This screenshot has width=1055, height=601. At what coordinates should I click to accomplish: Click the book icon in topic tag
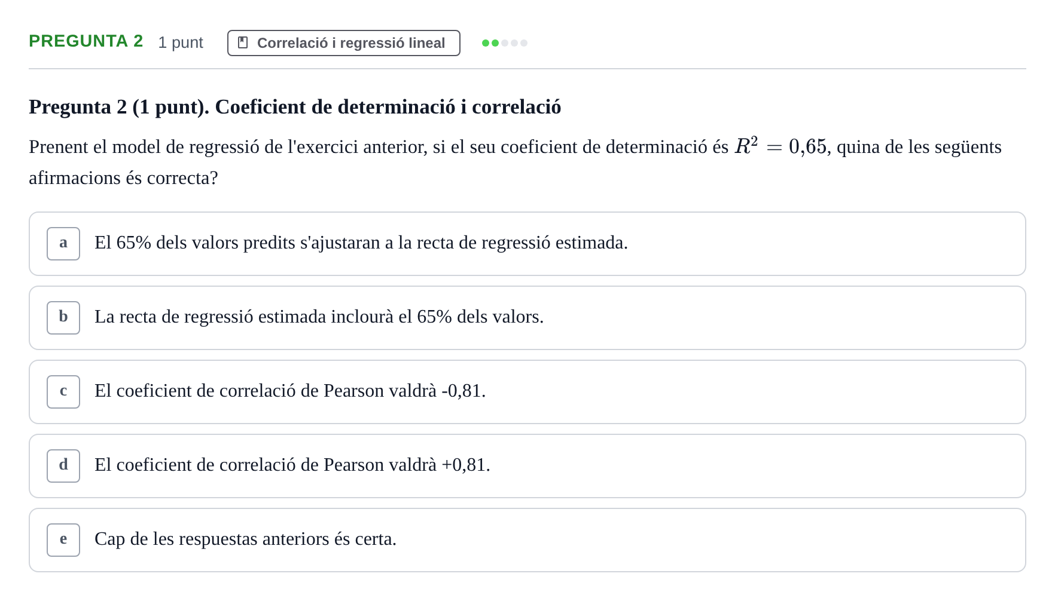[243, 43]
